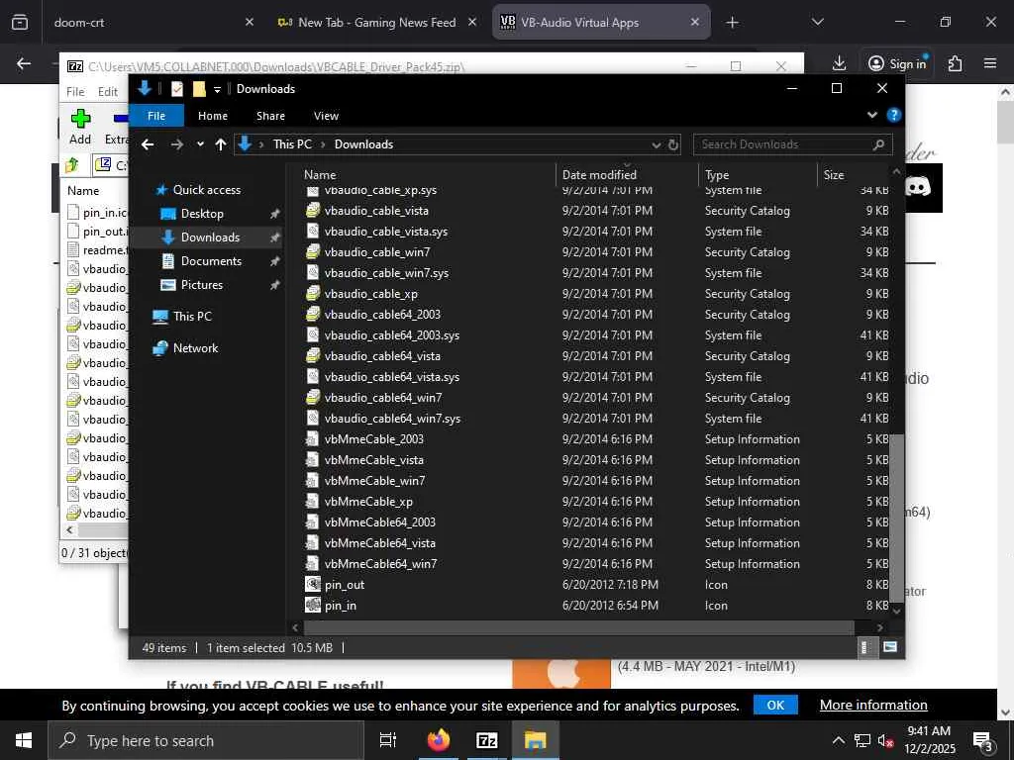
Task: Expand the Explorer ribbon chevron
Action: 871,115
